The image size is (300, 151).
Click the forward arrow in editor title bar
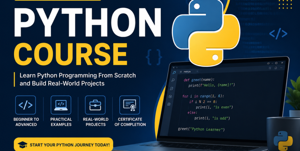tap(177, 68)
